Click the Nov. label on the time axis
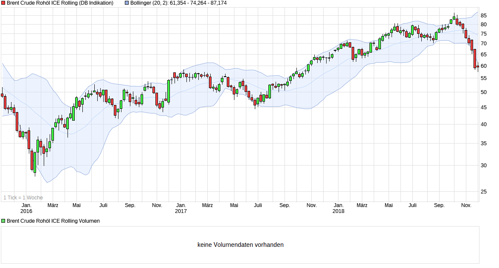The height and width of the screenshot is (268, 499). coord(466,205)
